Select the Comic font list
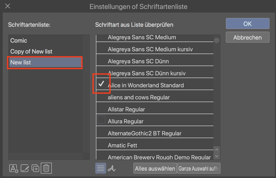The width and height of the screenshot is (276, 178). [19, 41]
